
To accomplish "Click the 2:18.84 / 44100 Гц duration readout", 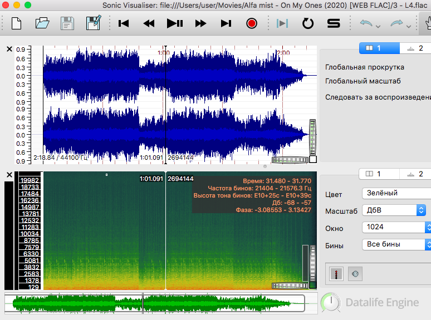I will tap(60, 157).
